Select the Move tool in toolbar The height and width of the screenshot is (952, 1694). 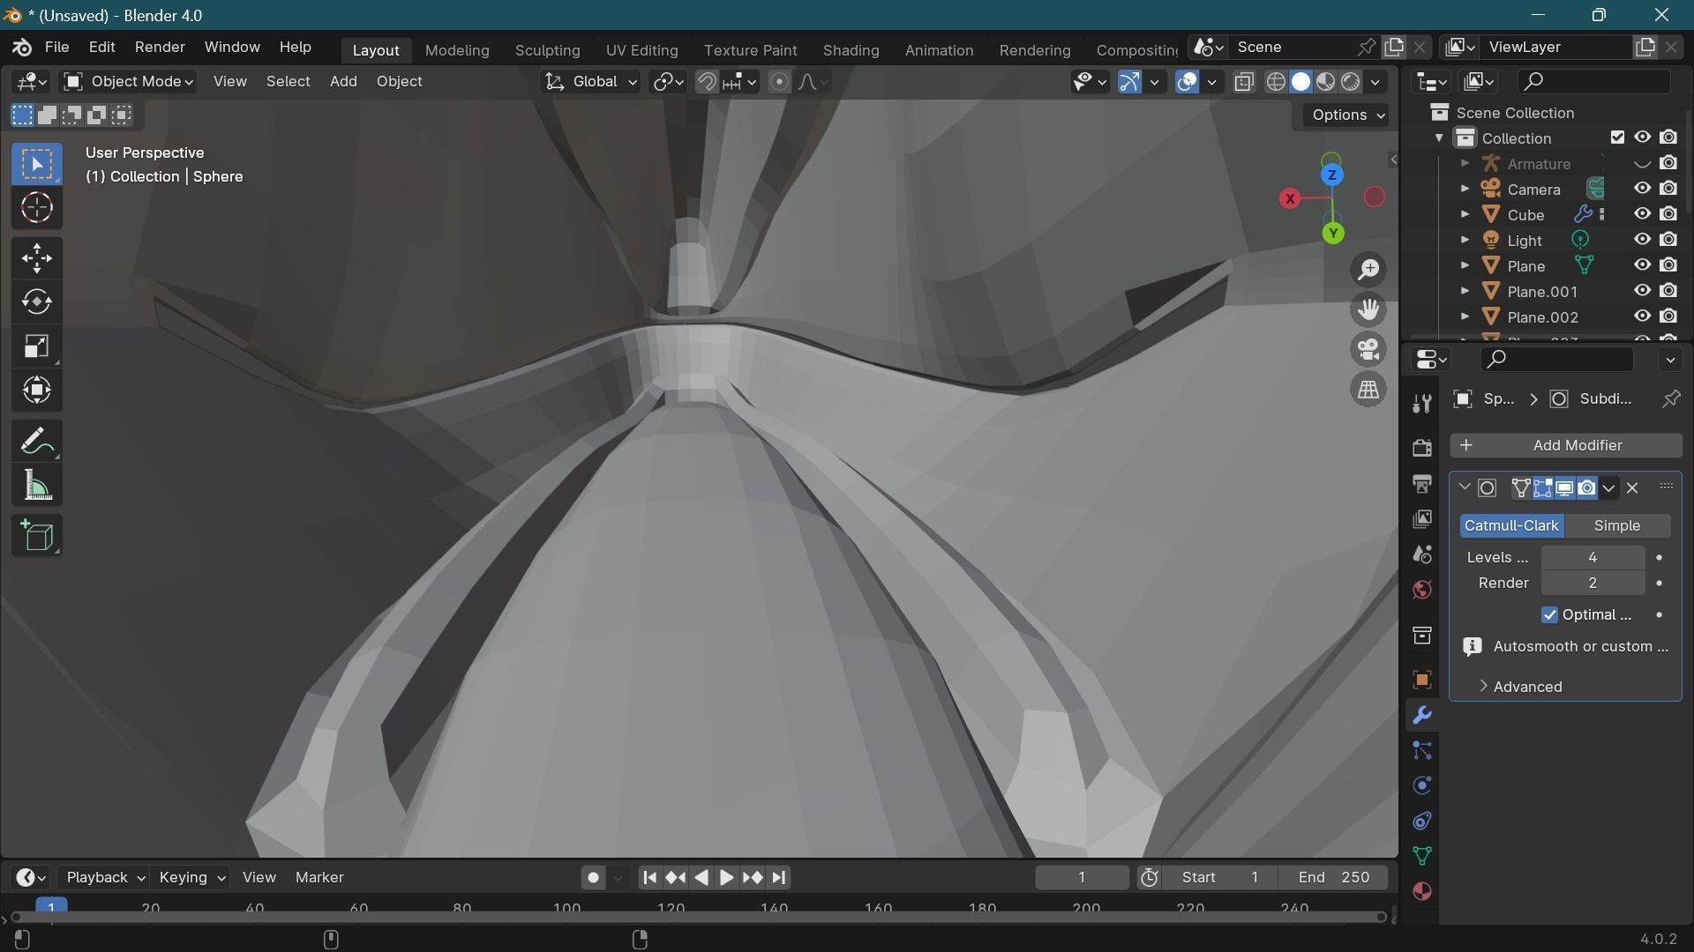[x=36, y=258]
